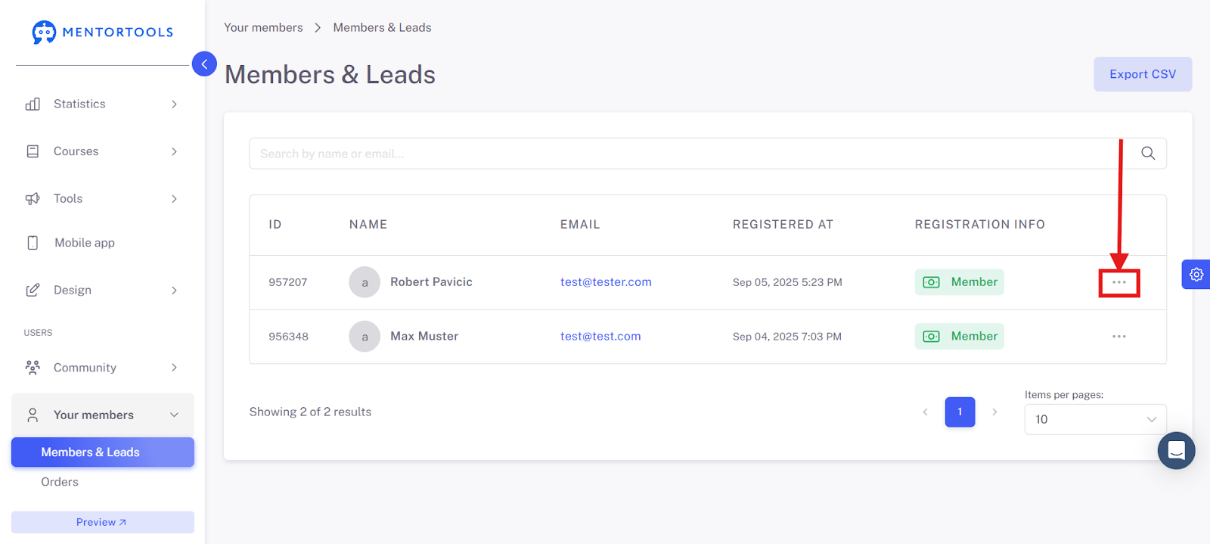This screenshot has width=1210, height=544.
Task: Click the Members & Leads breadcrumb
Action: (x=382, y=27)
